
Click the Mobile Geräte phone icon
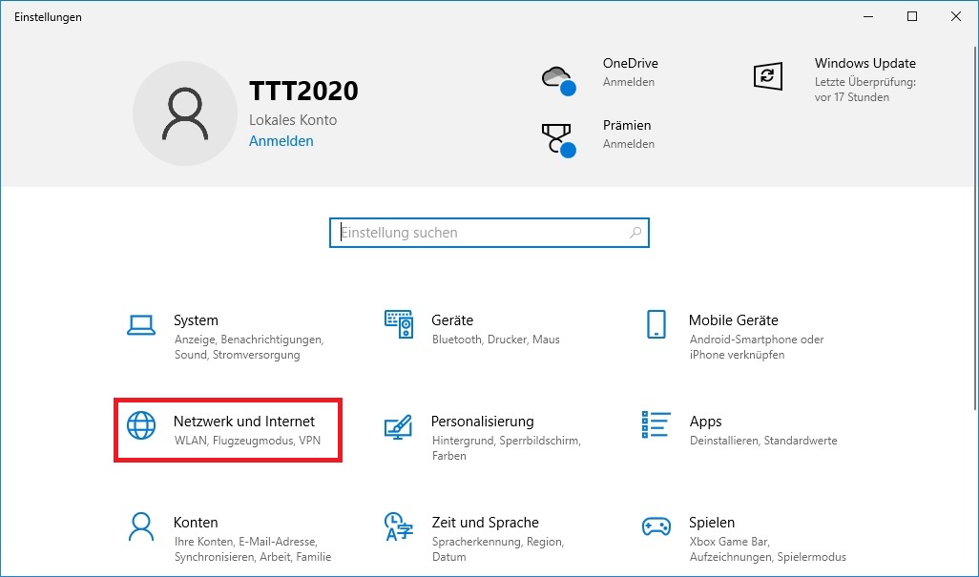pos(656,324)
